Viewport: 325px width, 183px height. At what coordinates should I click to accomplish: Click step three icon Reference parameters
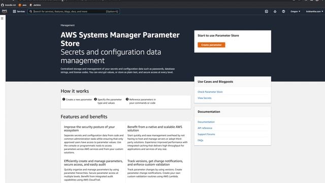coord(127,100)
